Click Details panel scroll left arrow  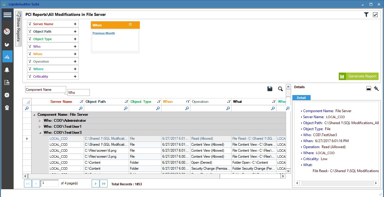coord(297,183)
